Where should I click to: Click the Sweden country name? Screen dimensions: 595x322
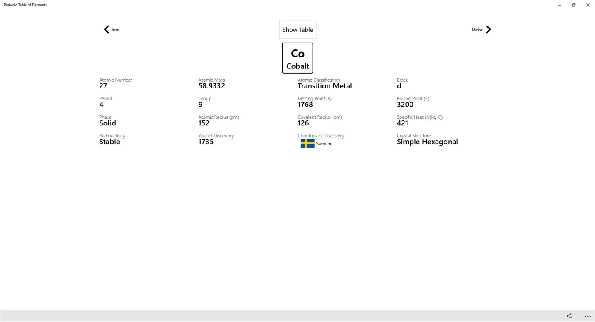(x=324, y=144)
